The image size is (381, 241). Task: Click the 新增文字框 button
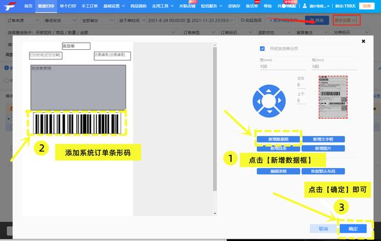(x=323, y=139)
